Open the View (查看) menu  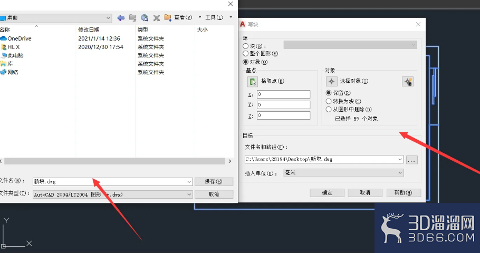coord(183,17)
